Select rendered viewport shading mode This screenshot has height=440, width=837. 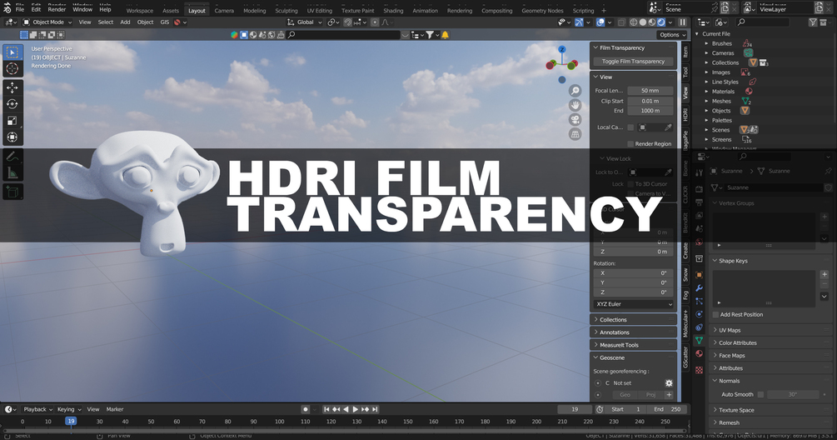tap(661, 22)
